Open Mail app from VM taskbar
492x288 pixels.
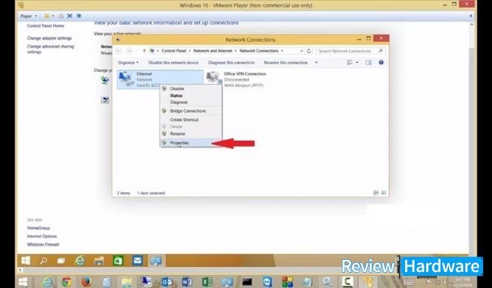tap(137, 261)
